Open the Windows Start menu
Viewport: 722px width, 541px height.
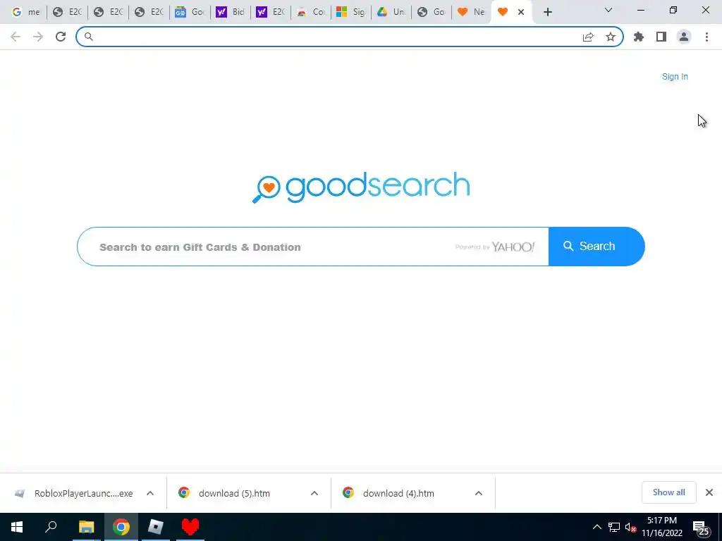click(x=17, y=527)
